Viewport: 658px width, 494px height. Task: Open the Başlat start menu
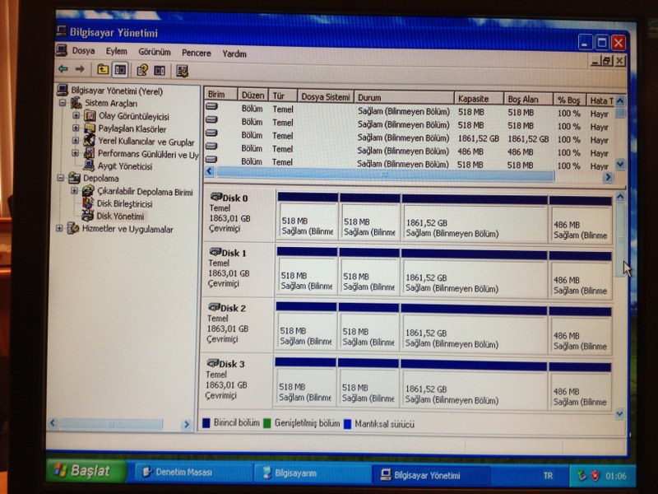tap(86, 470)
